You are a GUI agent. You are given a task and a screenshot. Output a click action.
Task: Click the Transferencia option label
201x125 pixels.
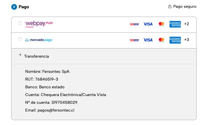tap(36, 56)
